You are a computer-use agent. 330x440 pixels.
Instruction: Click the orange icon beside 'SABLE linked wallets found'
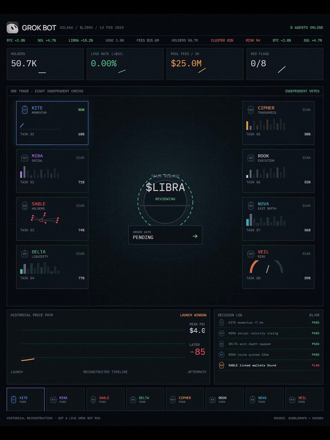[221, 365]
